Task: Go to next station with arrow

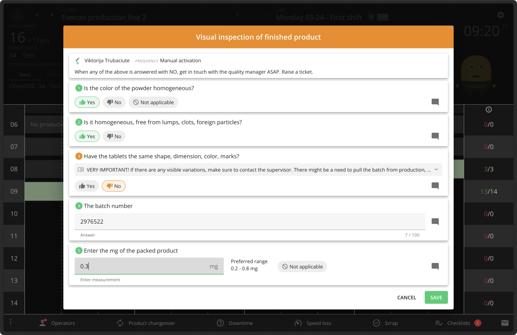Action: pos(52,15)
